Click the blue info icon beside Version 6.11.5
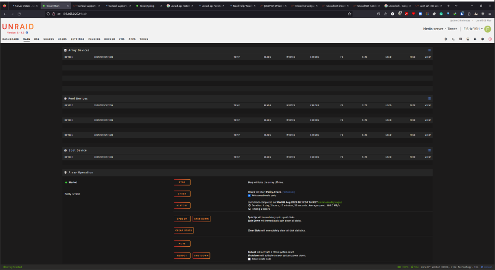This screenshot has height=270, width=495. pyautogui.click(x=27, y=33)
